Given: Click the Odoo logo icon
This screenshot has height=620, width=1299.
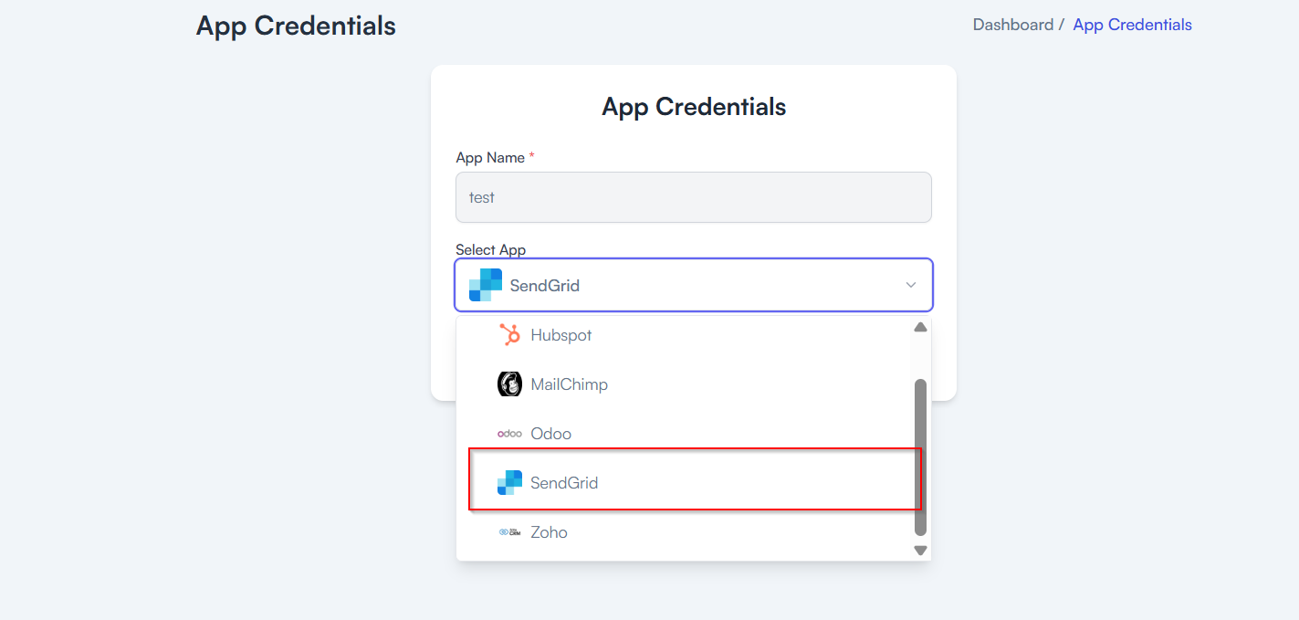Looking at the screenshot, I should [x=509, y=434].
